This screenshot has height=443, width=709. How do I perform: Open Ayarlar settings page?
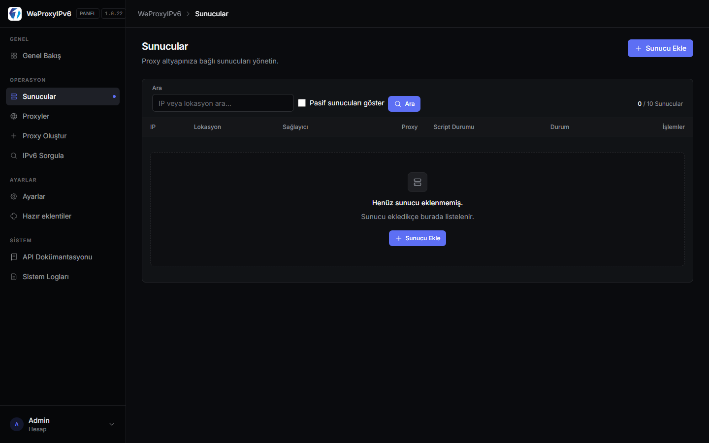tap(63, 196)
